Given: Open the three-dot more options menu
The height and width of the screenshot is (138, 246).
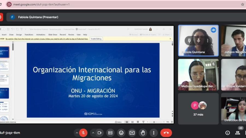Looking at the screenshot, I should 154,133.
